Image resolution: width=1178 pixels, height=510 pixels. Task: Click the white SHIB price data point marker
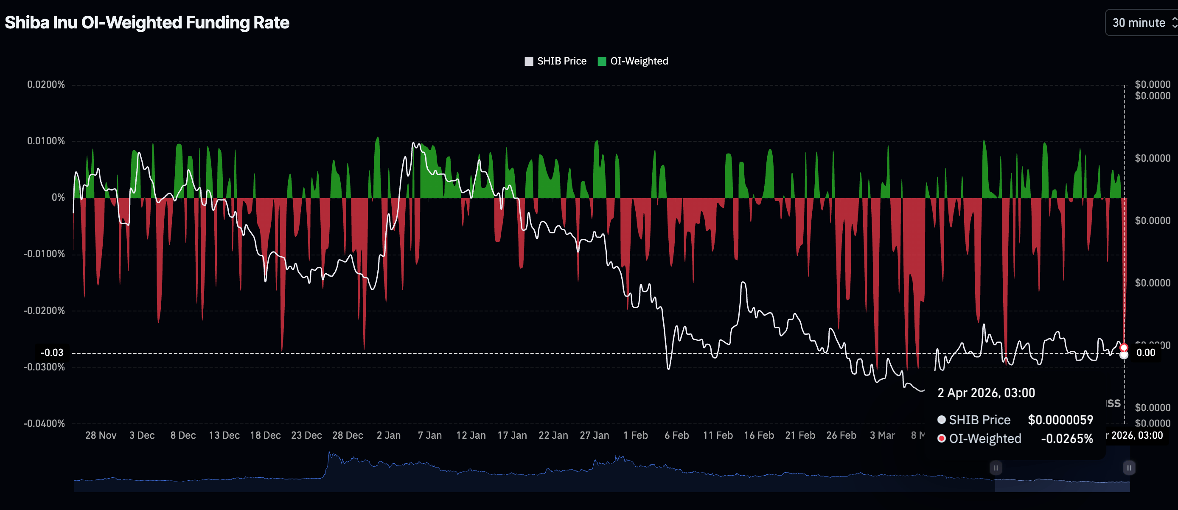coord(1124,356)
